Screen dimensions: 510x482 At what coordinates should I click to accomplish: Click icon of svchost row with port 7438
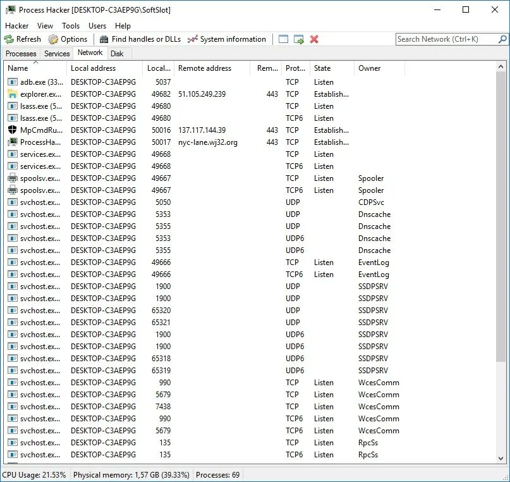(x=13, y=406)
